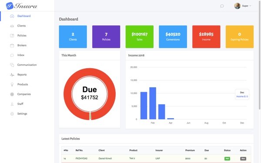Click View button for policy PXDHYOAS
The height and width of the screenshot is (163, 261).
[243, 159]
